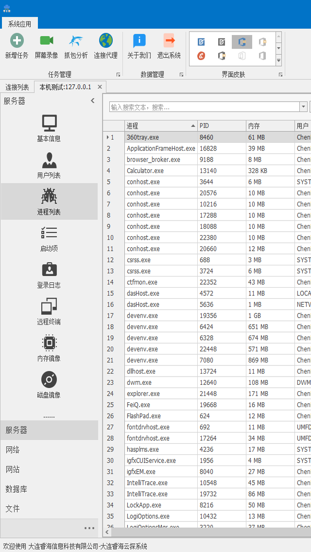Open 抓包分析 packet capture tool
This screenshot has width=311, height=552.
(x=76, y=41)
